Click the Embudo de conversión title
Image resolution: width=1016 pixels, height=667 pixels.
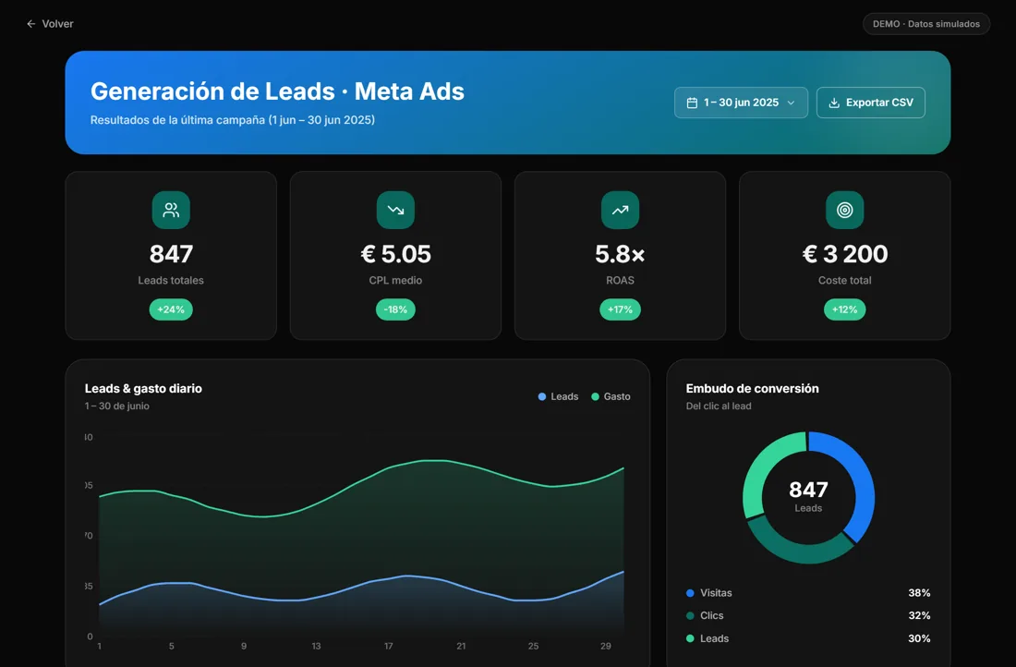click(752, 388)
